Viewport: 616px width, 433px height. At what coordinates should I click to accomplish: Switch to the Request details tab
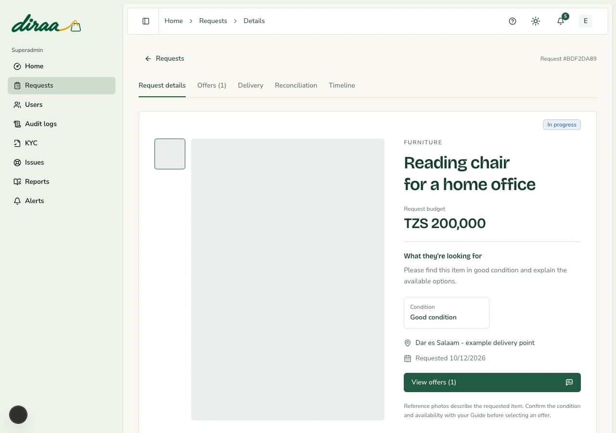[x=162, y=85]
